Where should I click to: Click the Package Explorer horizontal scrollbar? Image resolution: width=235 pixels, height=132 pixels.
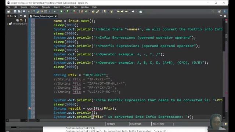point(17,120)
